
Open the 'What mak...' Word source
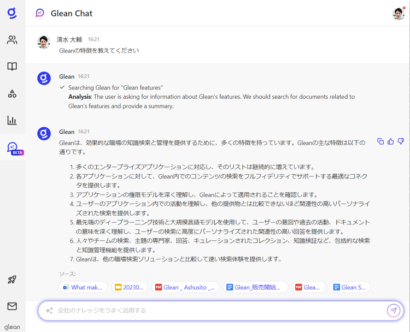(x=83, y=287)
